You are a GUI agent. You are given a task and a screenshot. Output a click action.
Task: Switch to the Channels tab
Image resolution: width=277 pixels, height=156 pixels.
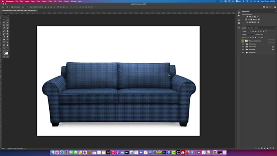click(x=251, y=28)
